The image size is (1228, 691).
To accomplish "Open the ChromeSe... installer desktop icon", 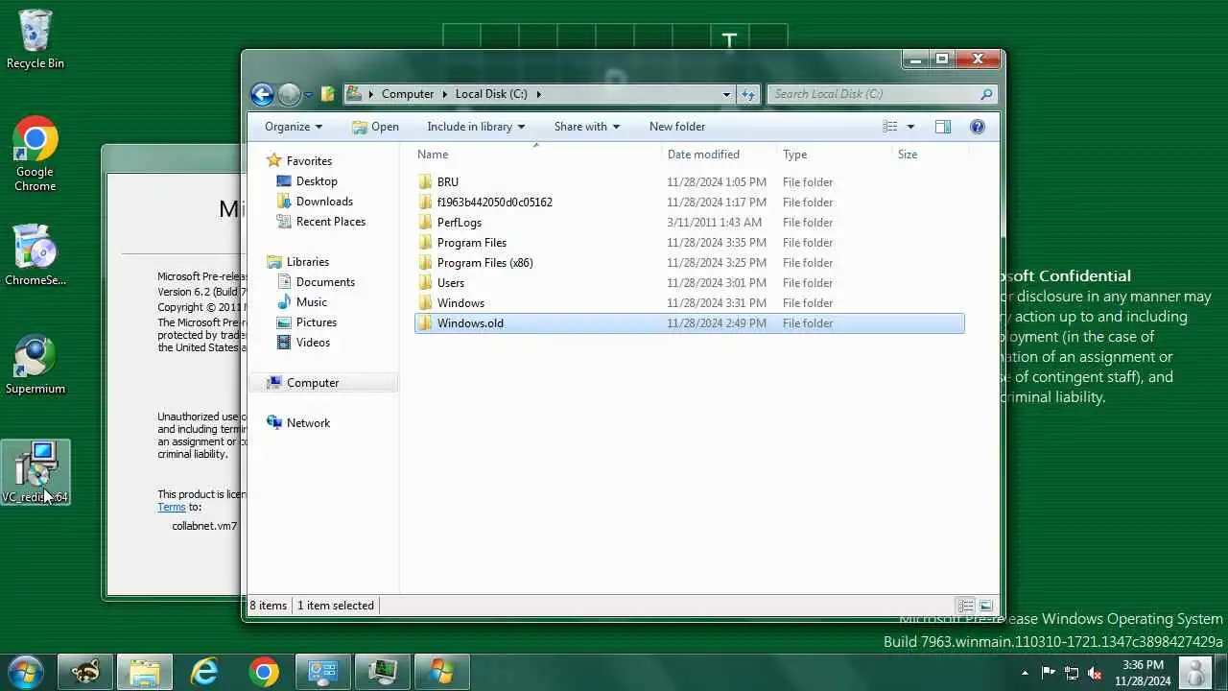I will click(x=35, y=255).
